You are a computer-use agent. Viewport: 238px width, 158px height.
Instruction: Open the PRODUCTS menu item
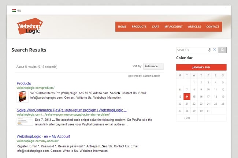[139, 27]
